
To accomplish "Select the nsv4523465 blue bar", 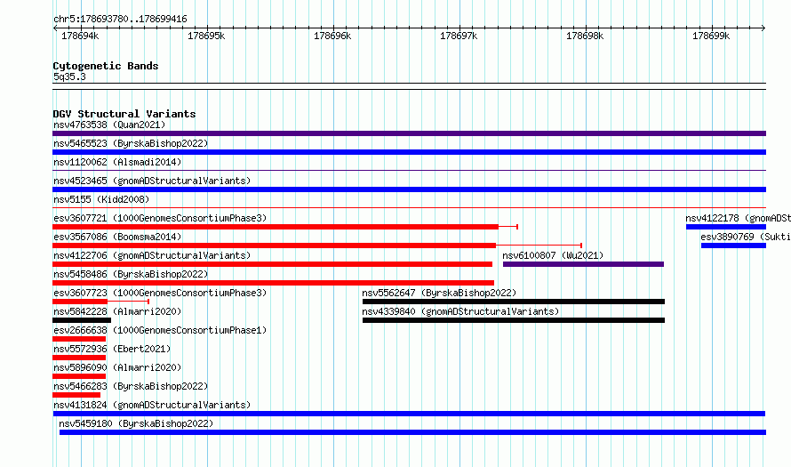I will click(x=409, y=189).
